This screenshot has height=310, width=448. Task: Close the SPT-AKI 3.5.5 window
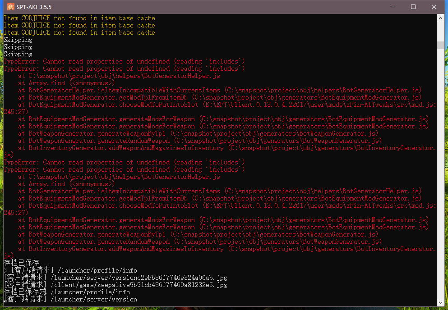pos(434,7)
